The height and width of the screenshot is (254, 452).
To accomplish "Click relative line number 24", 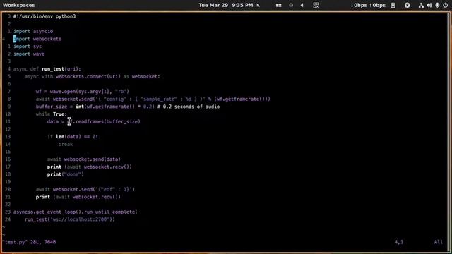I will tap(8, 219).
